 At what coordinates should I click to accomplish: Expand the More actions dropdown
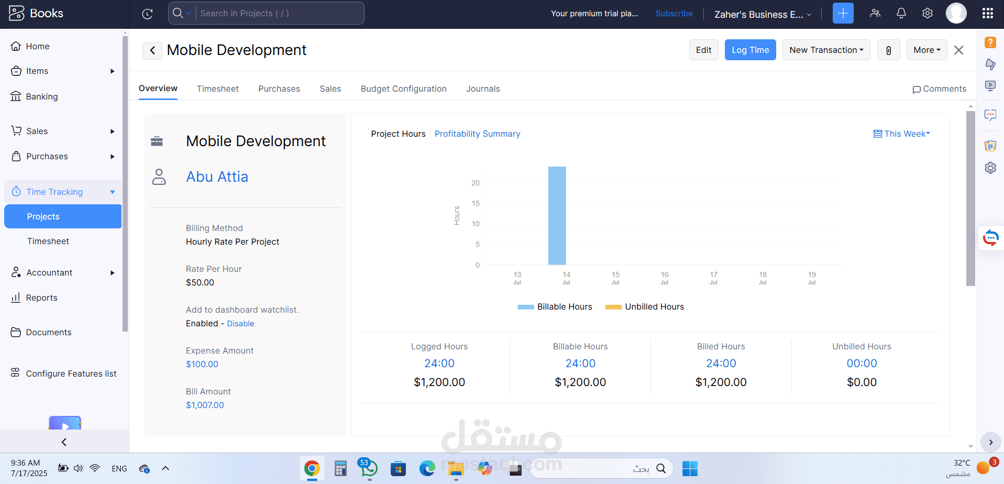click(x=926, y=50)
